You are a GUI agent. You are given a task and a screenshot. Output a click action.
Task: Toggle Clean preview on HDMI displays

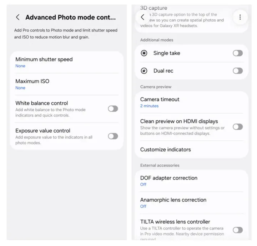[238, 127]
